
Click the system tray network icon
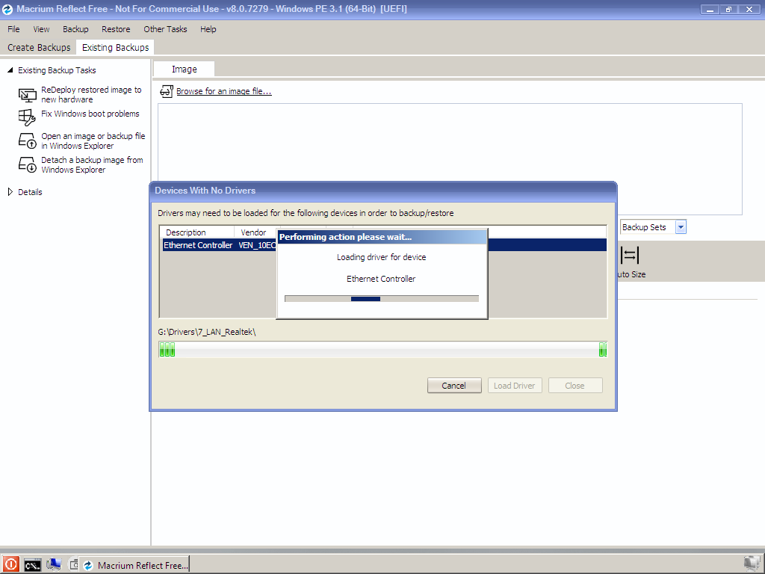[752, 564]
